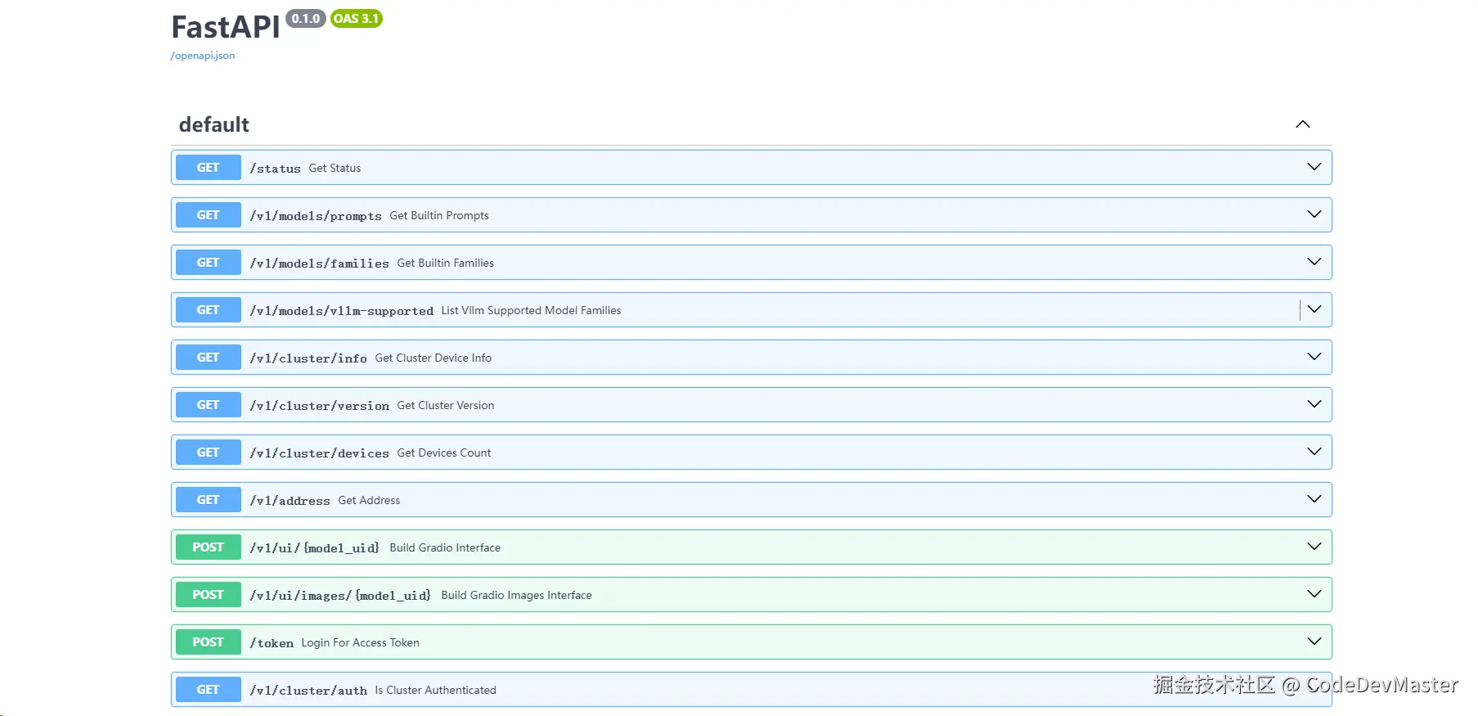Expand the /v1/address chevron

(x=1314, y=499)
